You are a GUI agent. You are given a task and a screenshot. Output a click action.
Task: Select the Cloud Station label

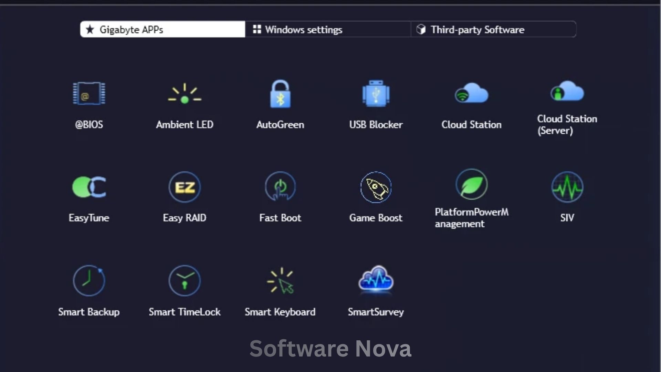tap(471, 124)
